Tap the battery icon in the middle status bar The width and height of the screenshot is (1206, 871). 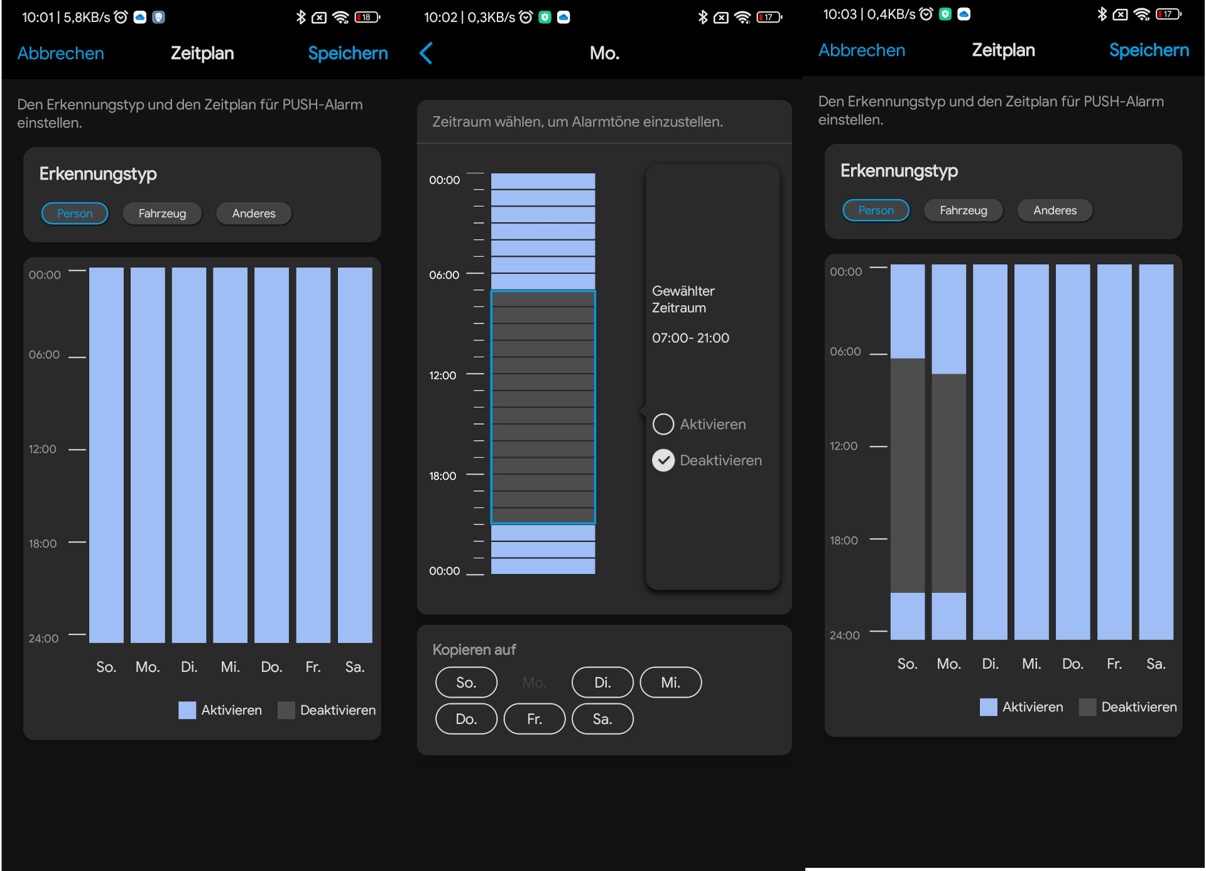tap(769, 17)
